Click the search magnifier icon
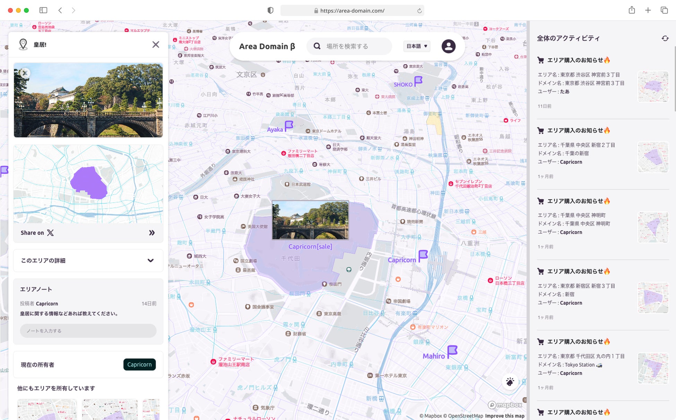 pos(317,46)
